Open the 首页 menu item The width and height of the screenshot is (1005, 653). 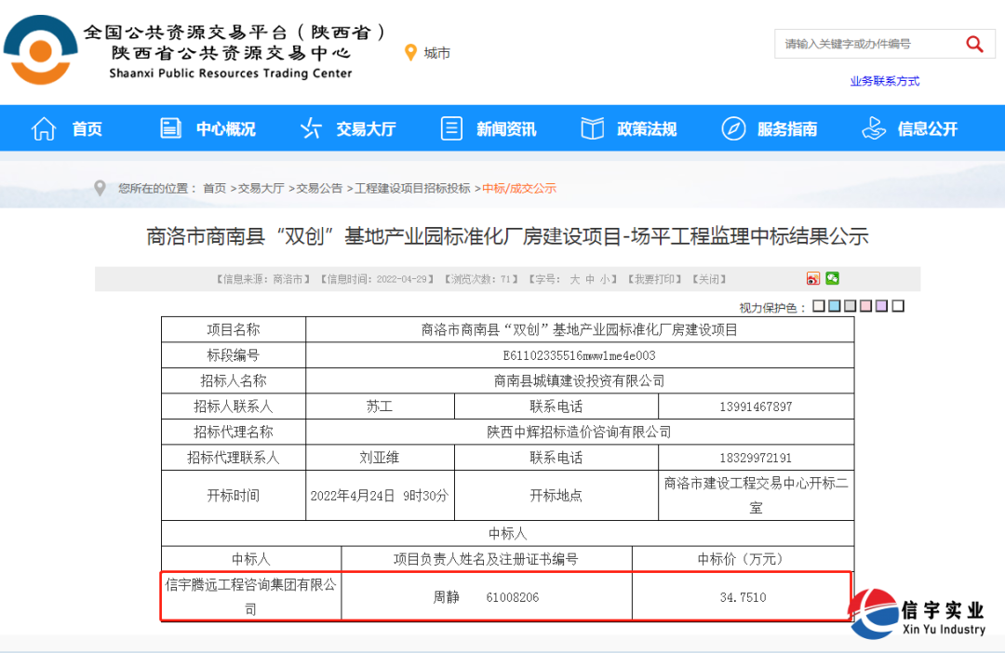pyautogui.click(x=87, y=128)
